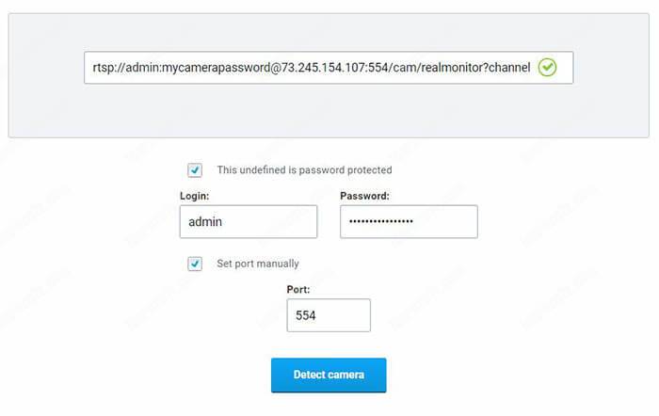
Task: Select the Port field showing 554
Action: [328, 315]
